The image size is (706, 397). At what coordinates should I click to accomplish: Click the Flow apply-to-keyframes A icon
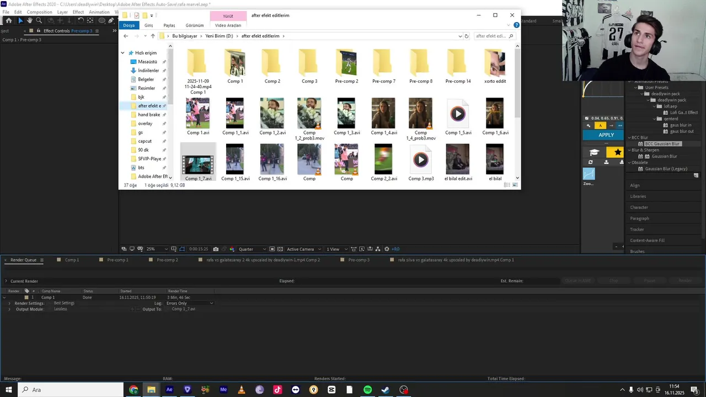click(x=600, y=126)
